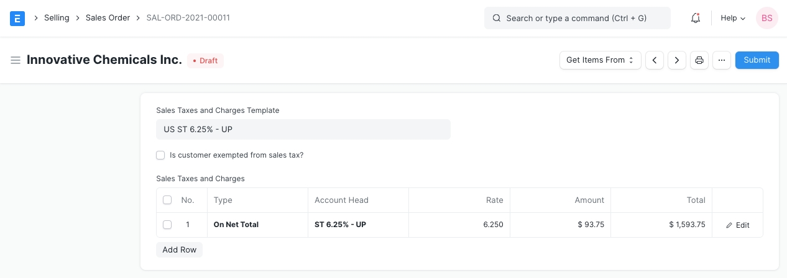Open the Help dropdown menu
Viewport: 787px width, 278px height.
pos(732,18)
